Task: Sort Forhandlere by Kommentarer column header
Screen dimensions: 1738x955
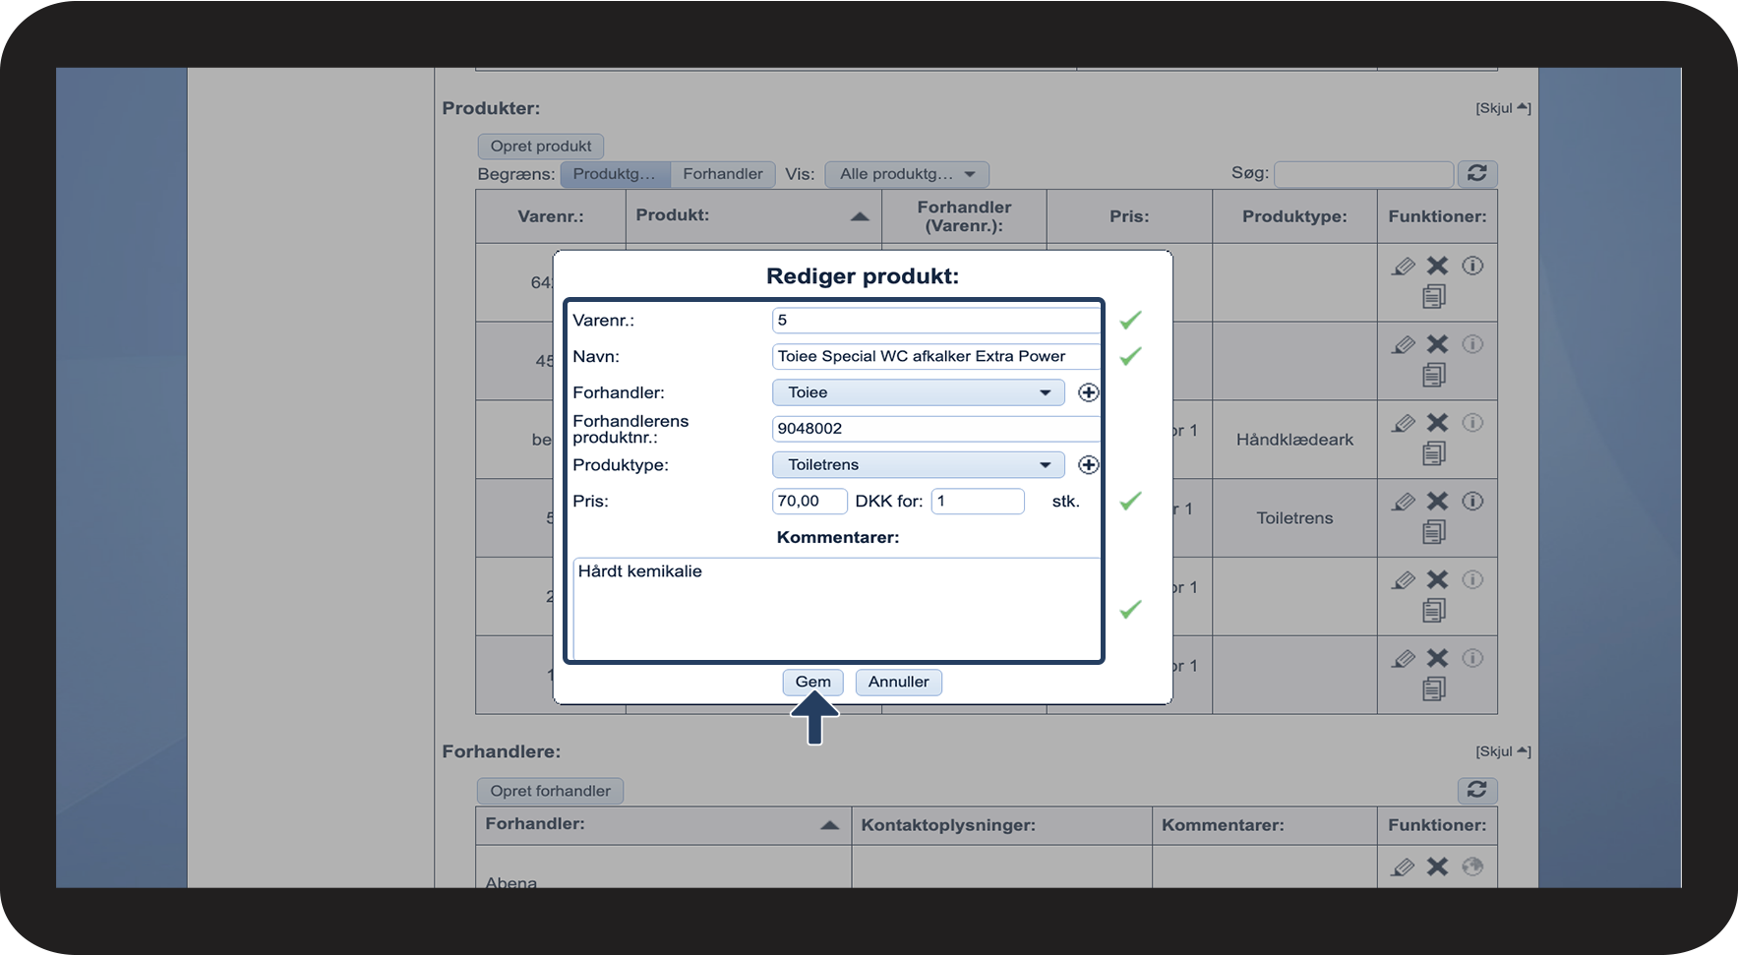Action: tap(1264, 825)
